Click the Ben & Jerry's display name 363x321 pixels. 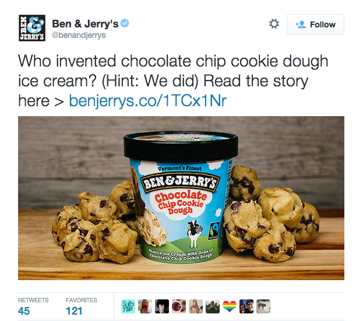(x=85, y=24)
